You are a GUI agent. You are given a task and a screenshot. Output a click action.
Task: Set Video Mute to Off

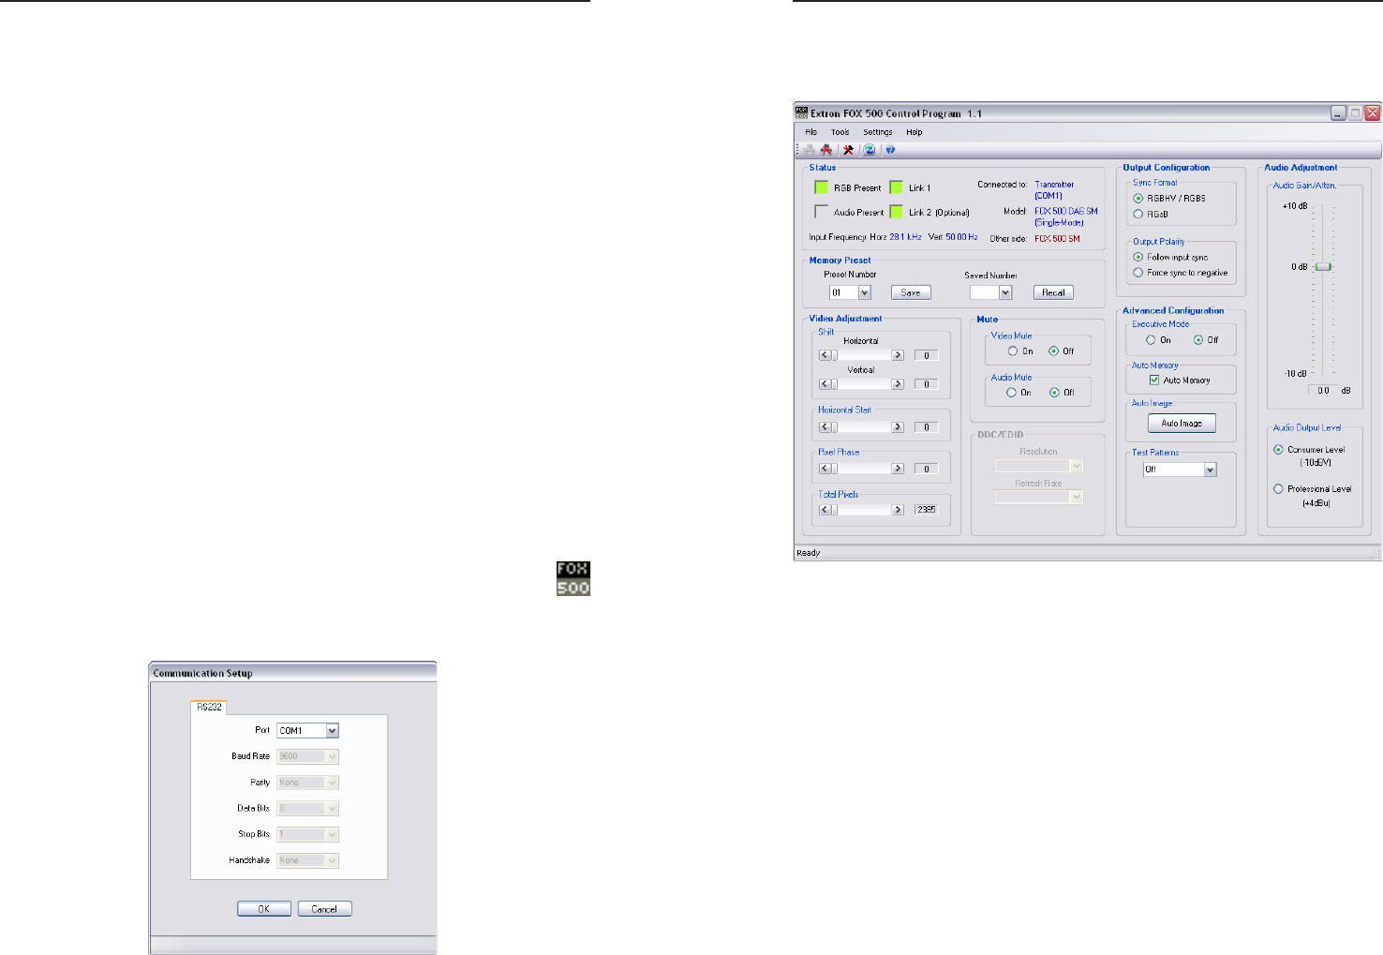1054,351
